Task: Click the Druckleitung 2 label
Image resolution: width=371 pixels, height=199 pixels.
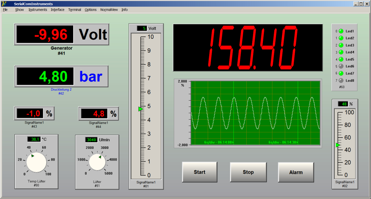Action: click(61, 90)
